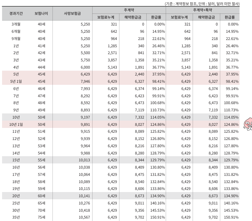
Task: Click 주계약 해약환급금 value 96
Action: (142, 31)
